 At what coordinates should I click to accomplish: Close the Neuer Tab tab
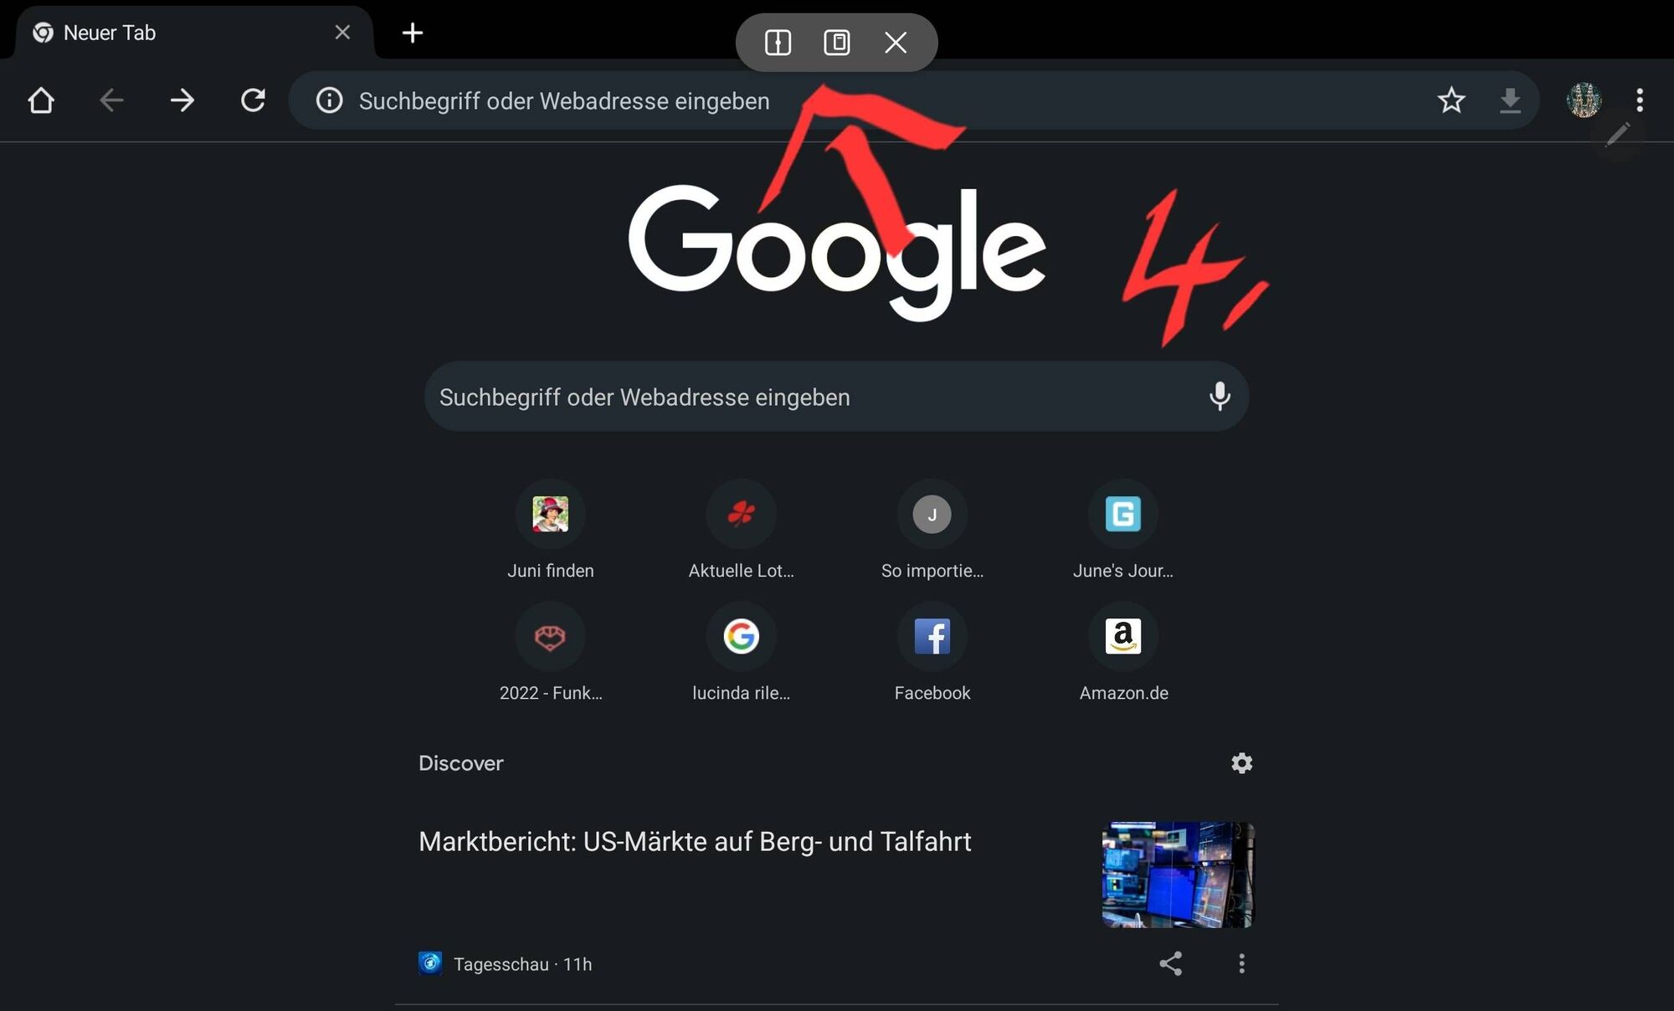342,32
